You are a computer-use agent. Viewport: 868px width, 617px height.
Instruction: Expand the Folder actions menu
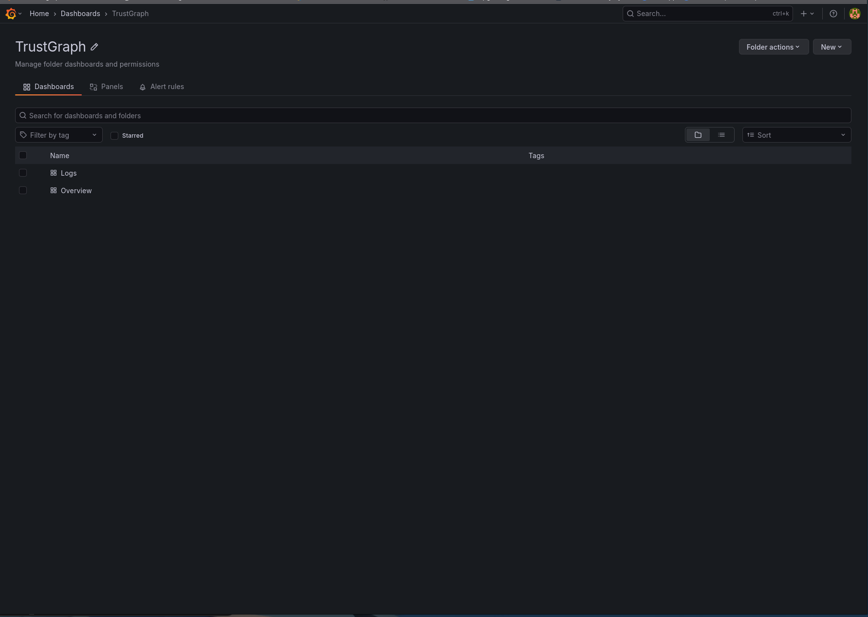click(x=773, y=47)
